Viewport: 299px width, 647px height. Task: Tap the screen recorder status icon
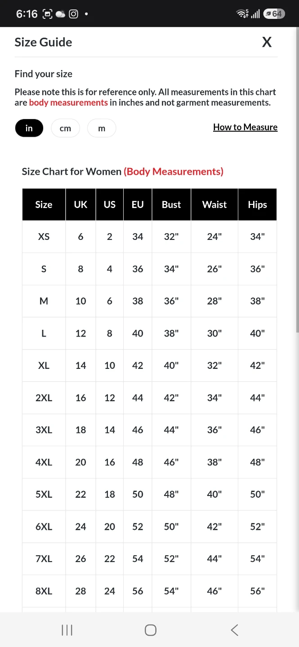tap(47, 14)
